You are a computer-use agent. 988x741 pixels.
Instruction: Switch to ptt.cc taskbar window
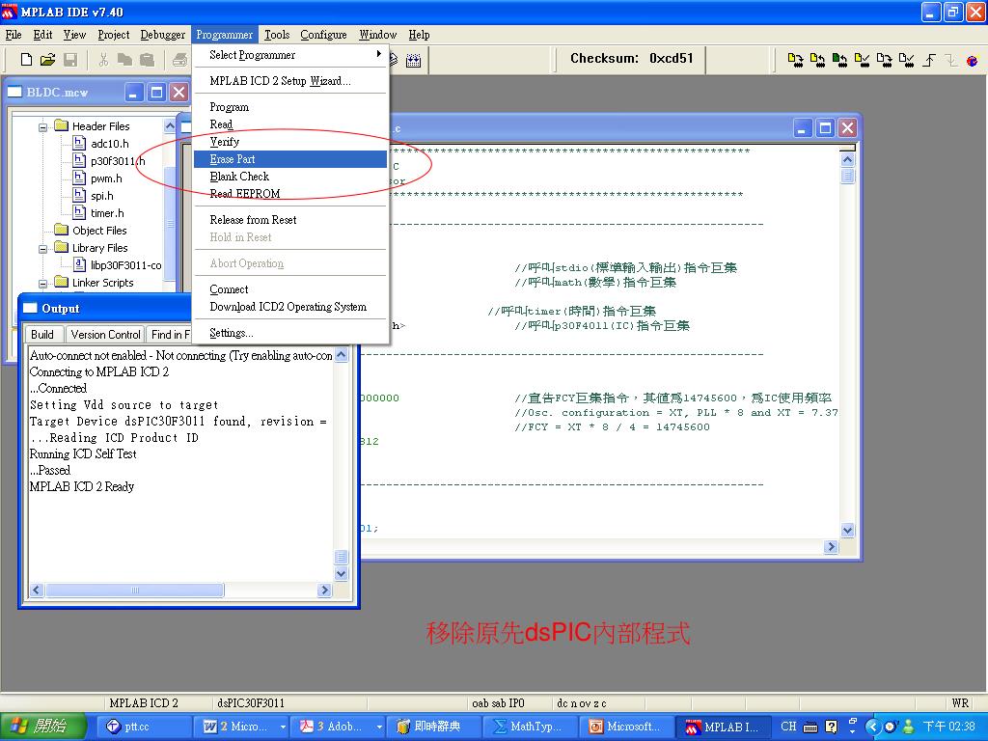[x=144, y=727]
